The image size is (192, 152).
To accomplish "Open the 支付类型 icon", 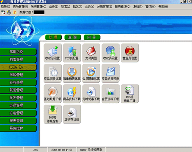I will click(91, 53).
